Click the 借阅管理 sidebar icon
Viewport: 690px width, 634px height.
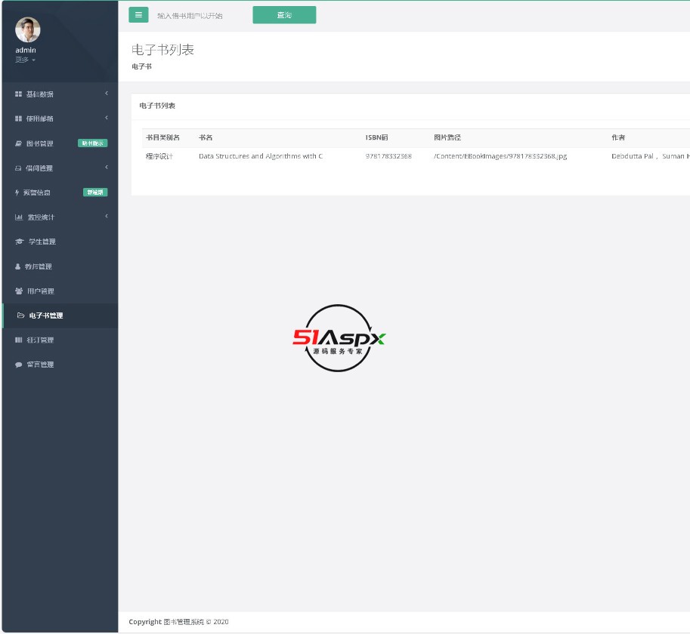point(18,168)
